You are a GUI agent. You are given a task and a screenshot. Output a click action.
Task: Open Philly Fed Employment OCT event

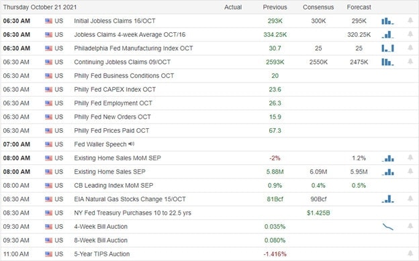click(x=113, y=103)
